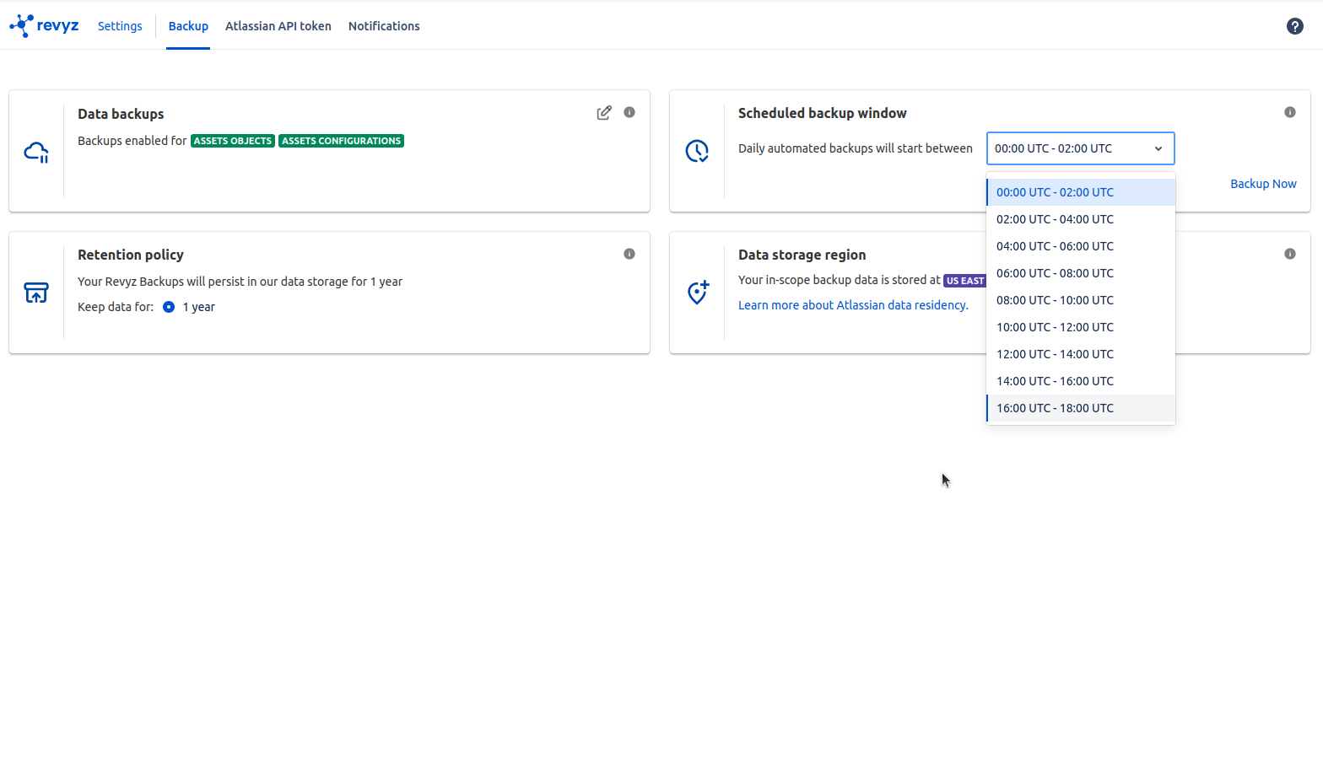
Task: Click the Revyz logo
Action: coord(44,25)
